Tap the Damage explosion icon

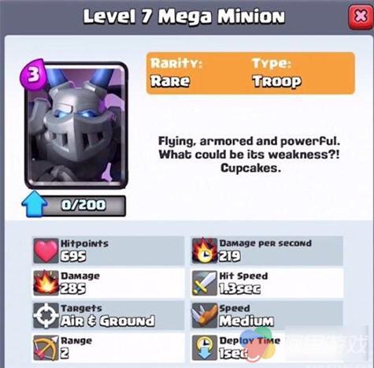pos(46,283)
